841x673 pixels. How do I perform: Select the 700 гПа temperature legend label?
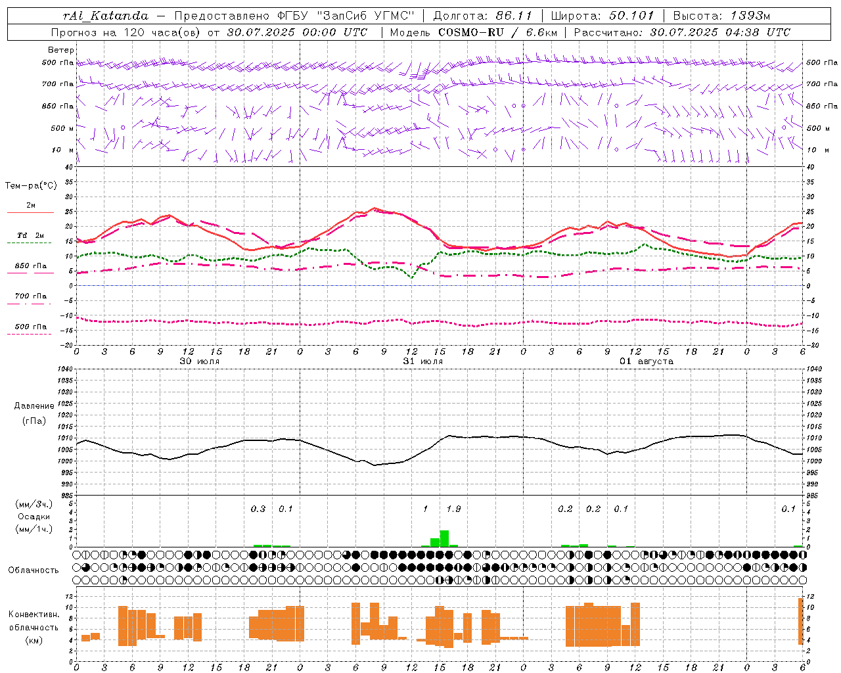click(31, 296)
